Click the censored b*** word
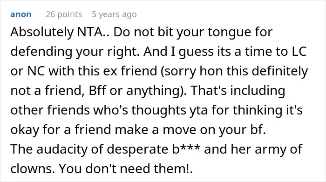326x182 pixels. [x=186, y=149]
